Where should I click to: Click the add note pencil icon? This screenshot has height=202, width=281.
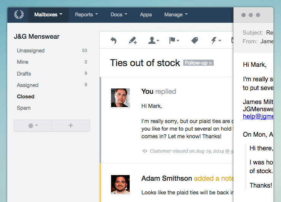[x=133, y=40]
